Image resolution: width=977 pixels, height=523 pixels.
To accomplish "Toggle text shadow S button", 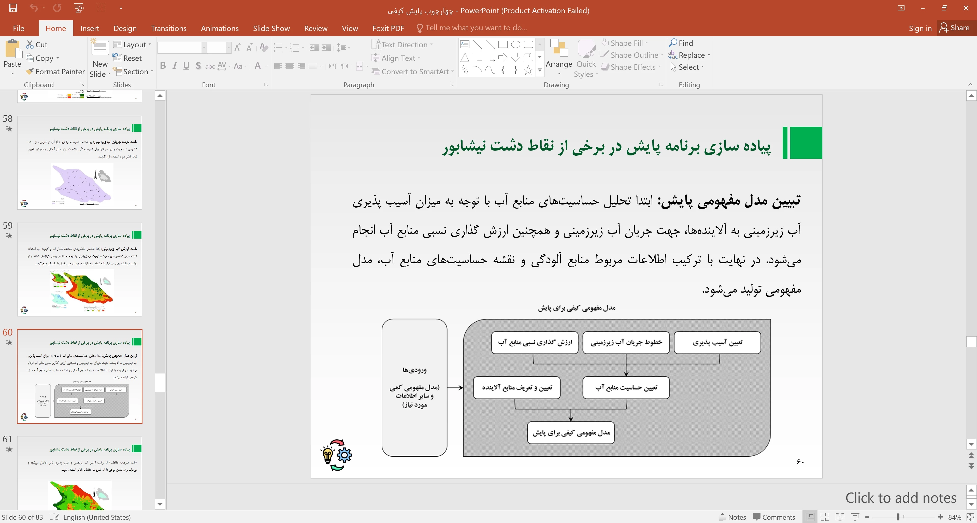I will (x=198, y=66).
